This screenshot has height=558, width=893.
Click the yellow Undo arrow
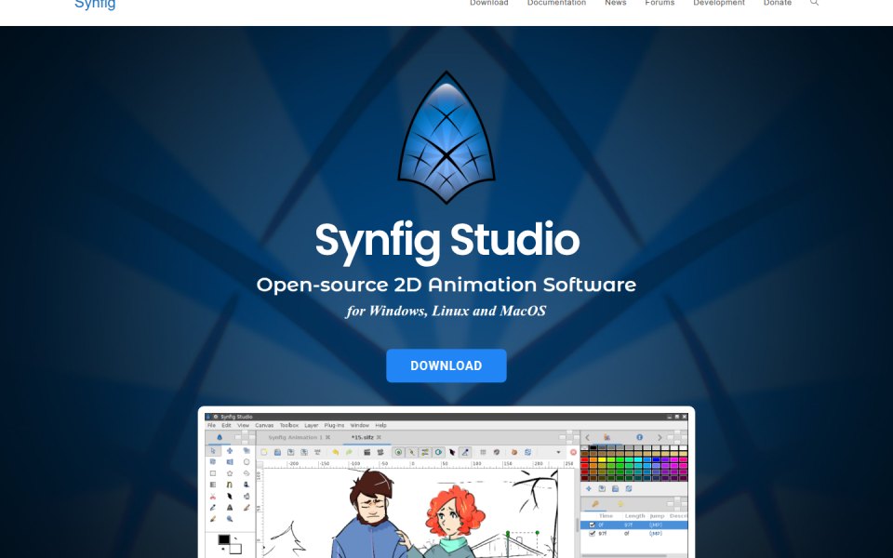[335, 452]
